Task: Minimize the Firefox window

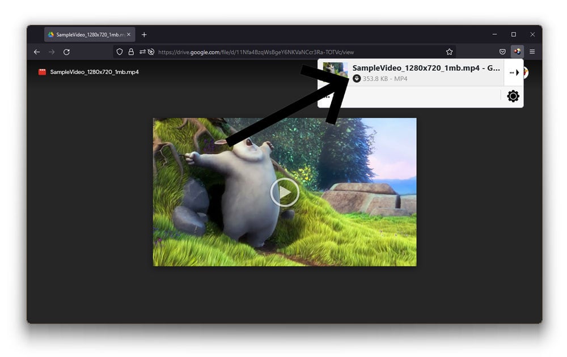Action: pos(494,35)
